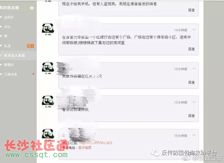Click 显示地图 link
This screenshot has width=224, height=163.
[x=85, y=147]
